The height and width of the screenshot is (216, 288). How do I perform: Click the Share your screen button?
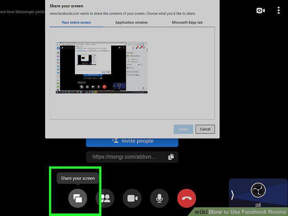click(x=78, y=198)
